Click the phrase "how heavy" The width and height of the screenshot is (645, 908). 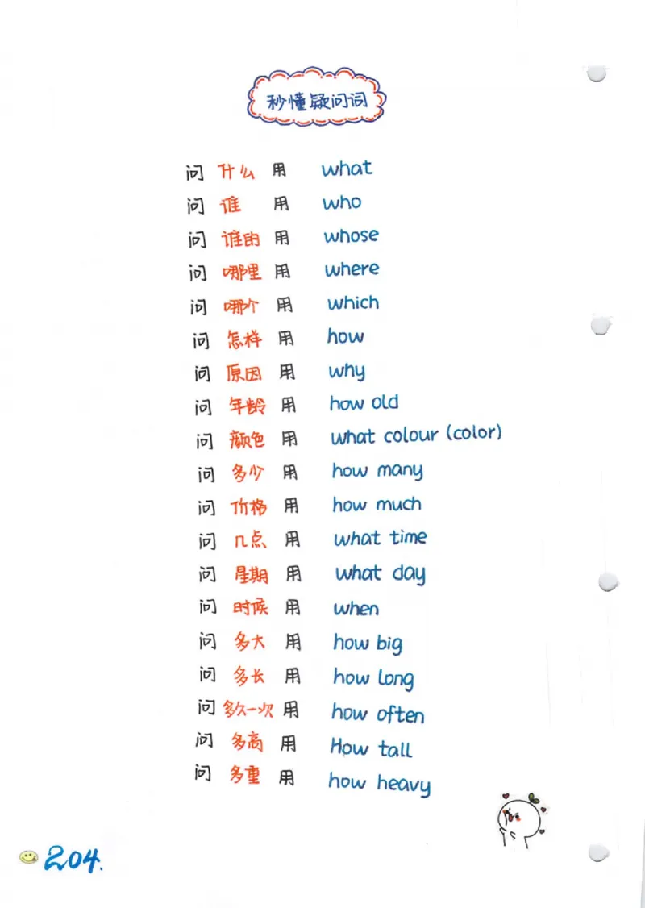click(379, 783)
